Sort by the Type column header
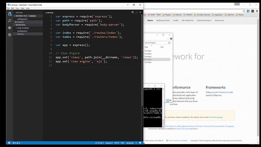Screen dimensions: 261x147 146,47
